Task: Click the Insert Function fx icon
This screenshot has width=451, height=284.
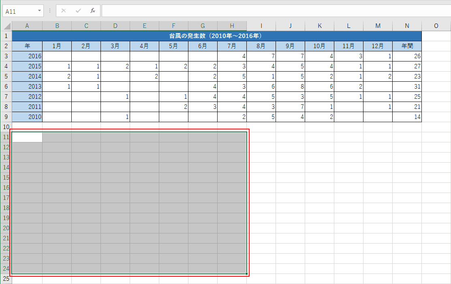Action: 93,11
